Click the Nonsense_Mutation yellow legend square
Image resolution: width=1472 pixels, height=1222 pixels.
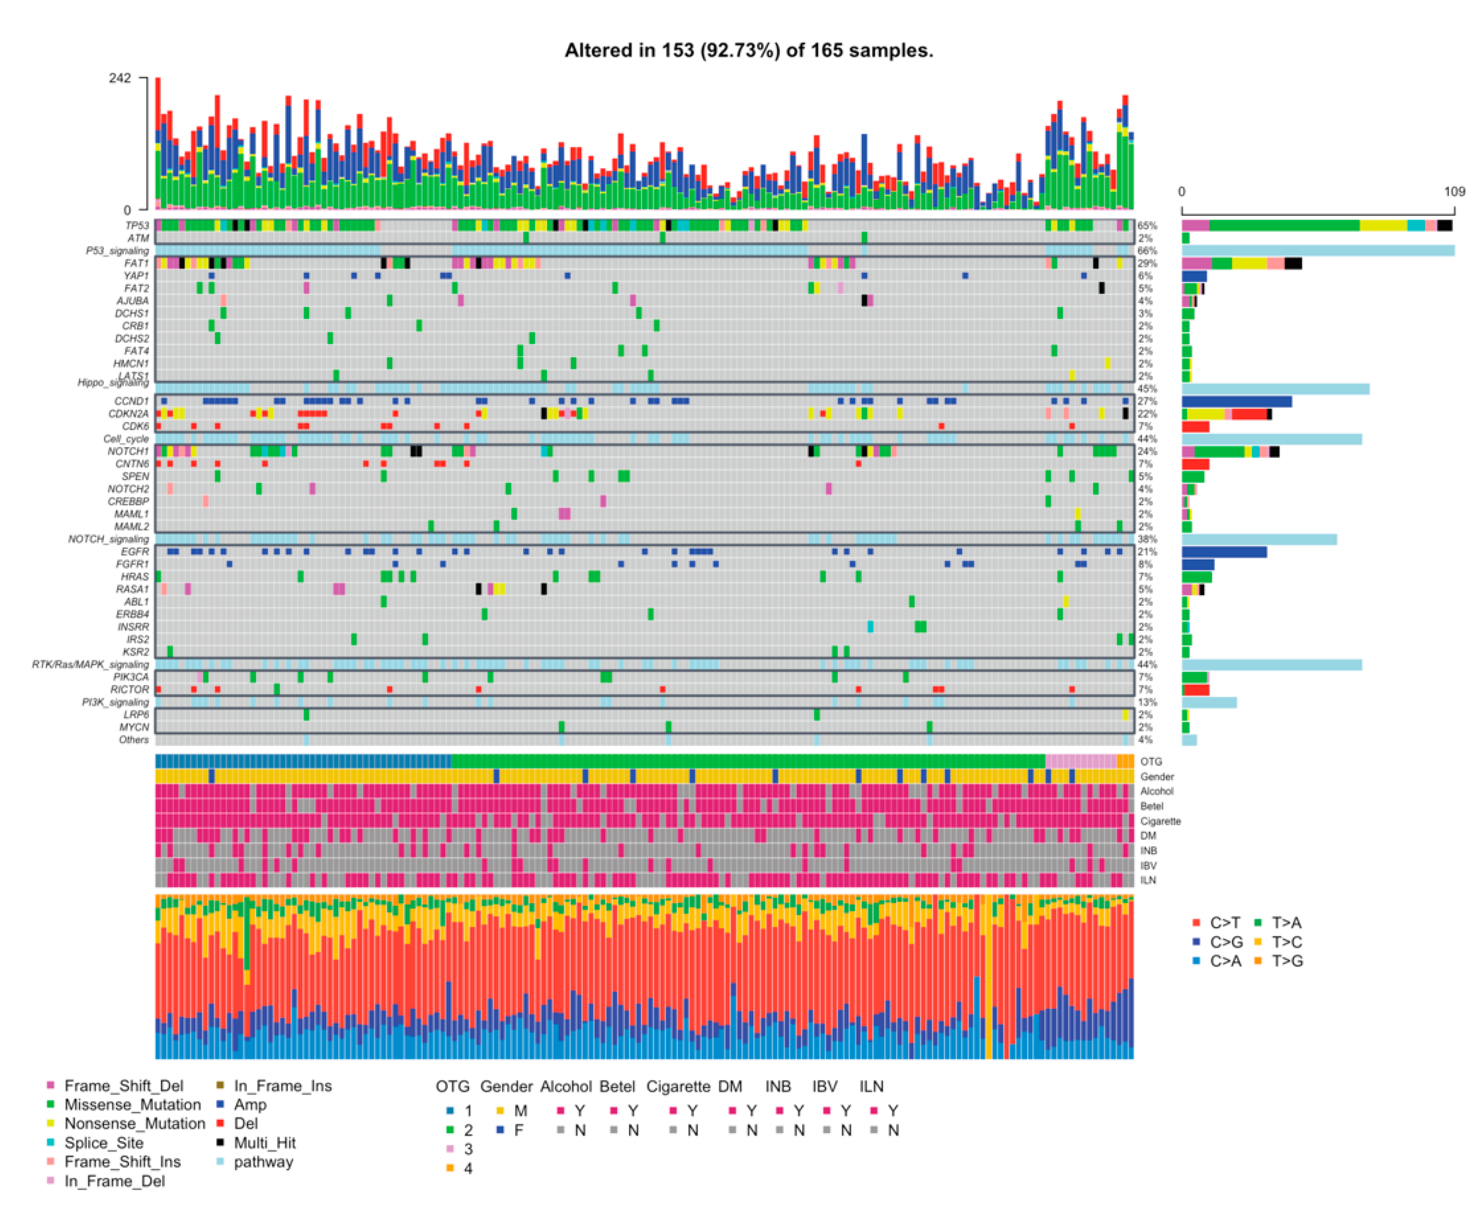[x=50, y=1123]
